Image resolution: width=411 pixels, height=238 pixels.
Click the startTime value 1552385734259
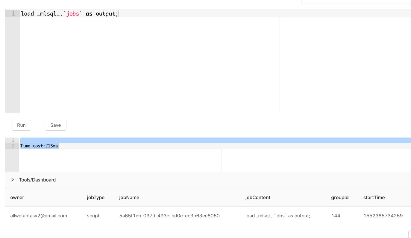pyautogui.click(x=383, y=216)
